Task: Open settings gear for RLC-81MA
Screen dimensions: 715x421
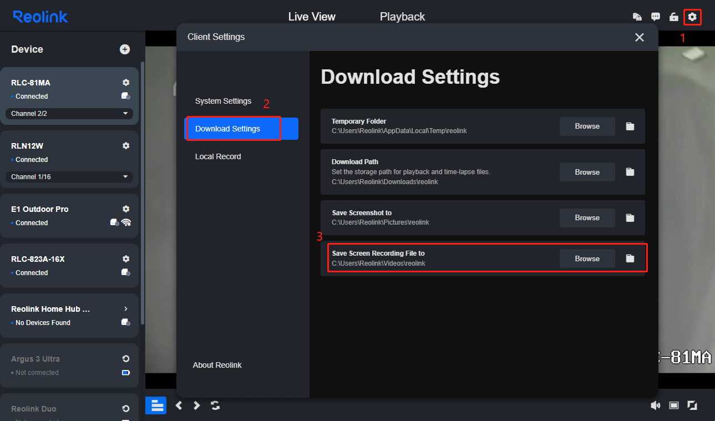Action: (x=126, y=83)
